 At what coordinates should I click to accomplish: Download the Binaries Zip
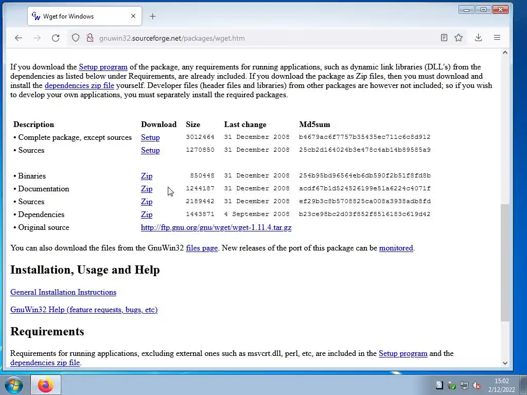coord(147,176)
